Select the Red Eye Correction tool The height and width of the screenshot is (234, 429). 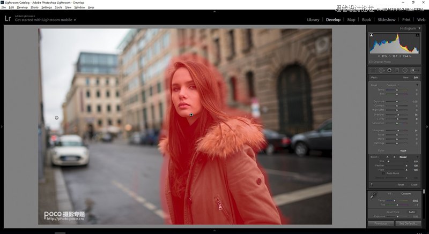tap(389, 70)
